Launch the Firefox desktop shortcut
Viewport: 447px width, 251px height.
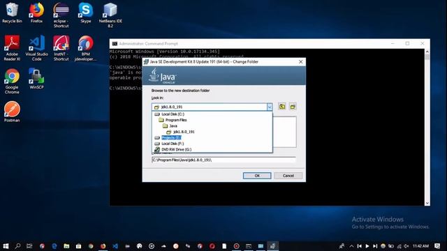(x=36, y=13)
